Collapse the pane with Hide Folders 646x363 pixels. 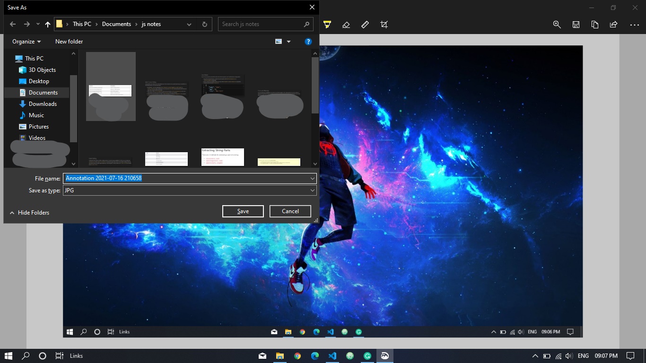pos(29,213)
